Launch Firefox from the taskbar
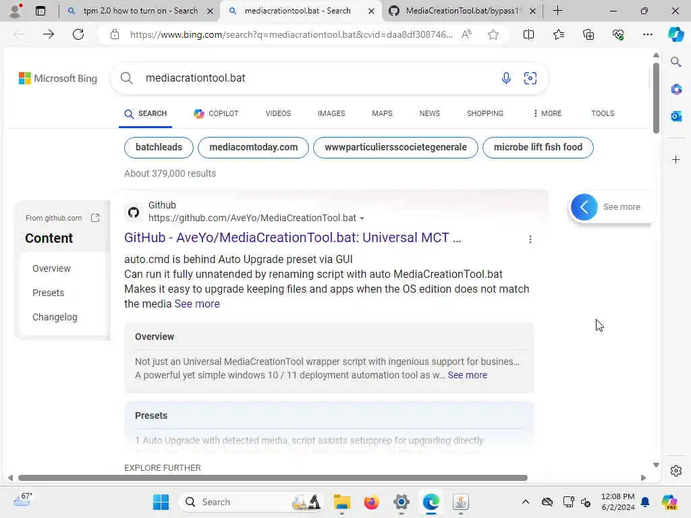Image resolution: width=691 pixels, height=518 pixels. (372, 502)
